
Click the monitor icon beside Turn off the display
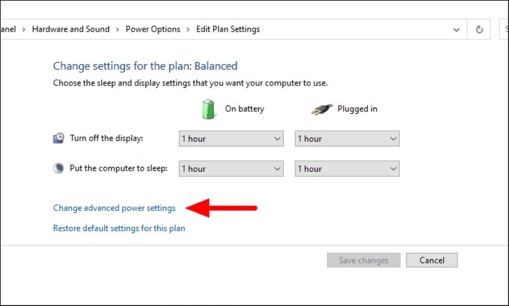pyautogui.click(x=59, y=138)
